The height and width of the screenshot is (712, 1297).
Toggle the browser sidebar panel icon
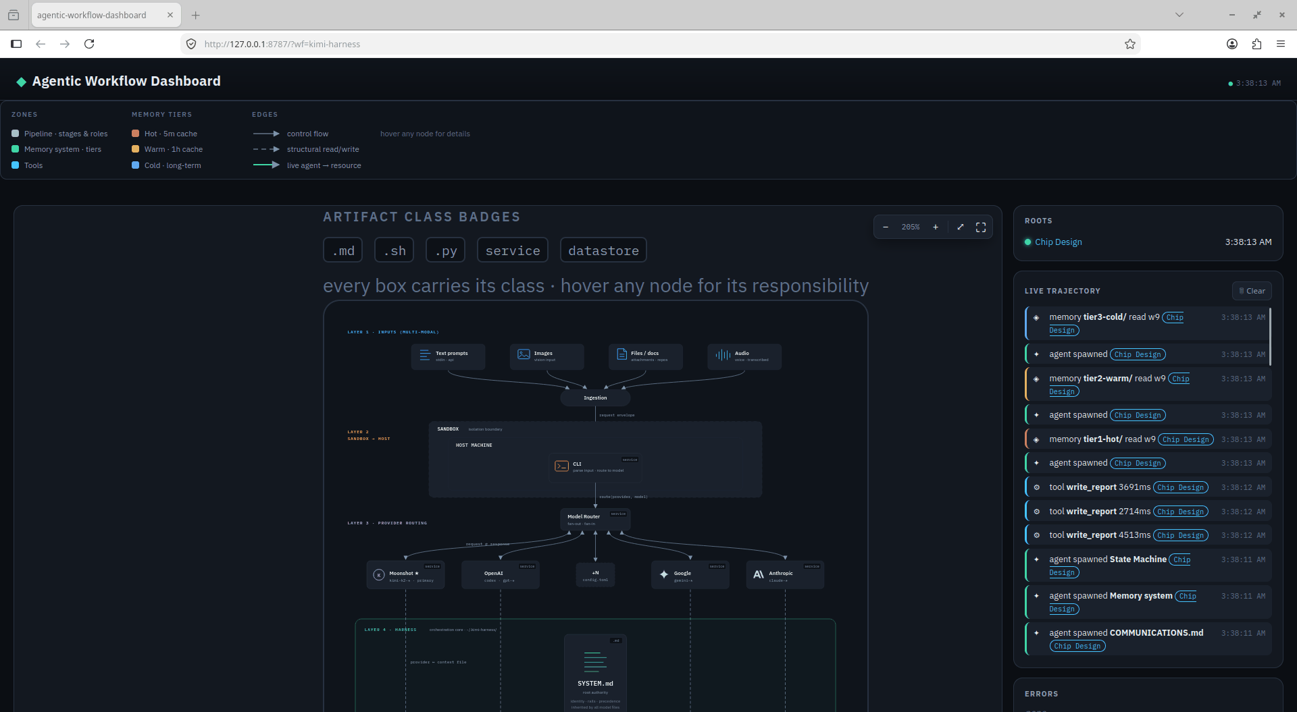click(x=16, y=44)
